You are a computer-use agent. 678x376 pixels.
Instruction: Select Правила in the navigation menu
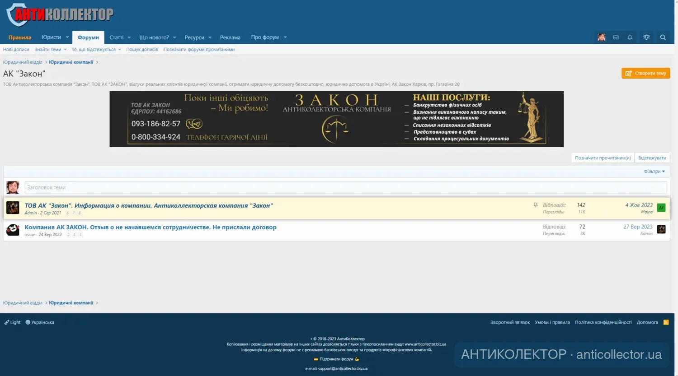(x=19, y=37)
